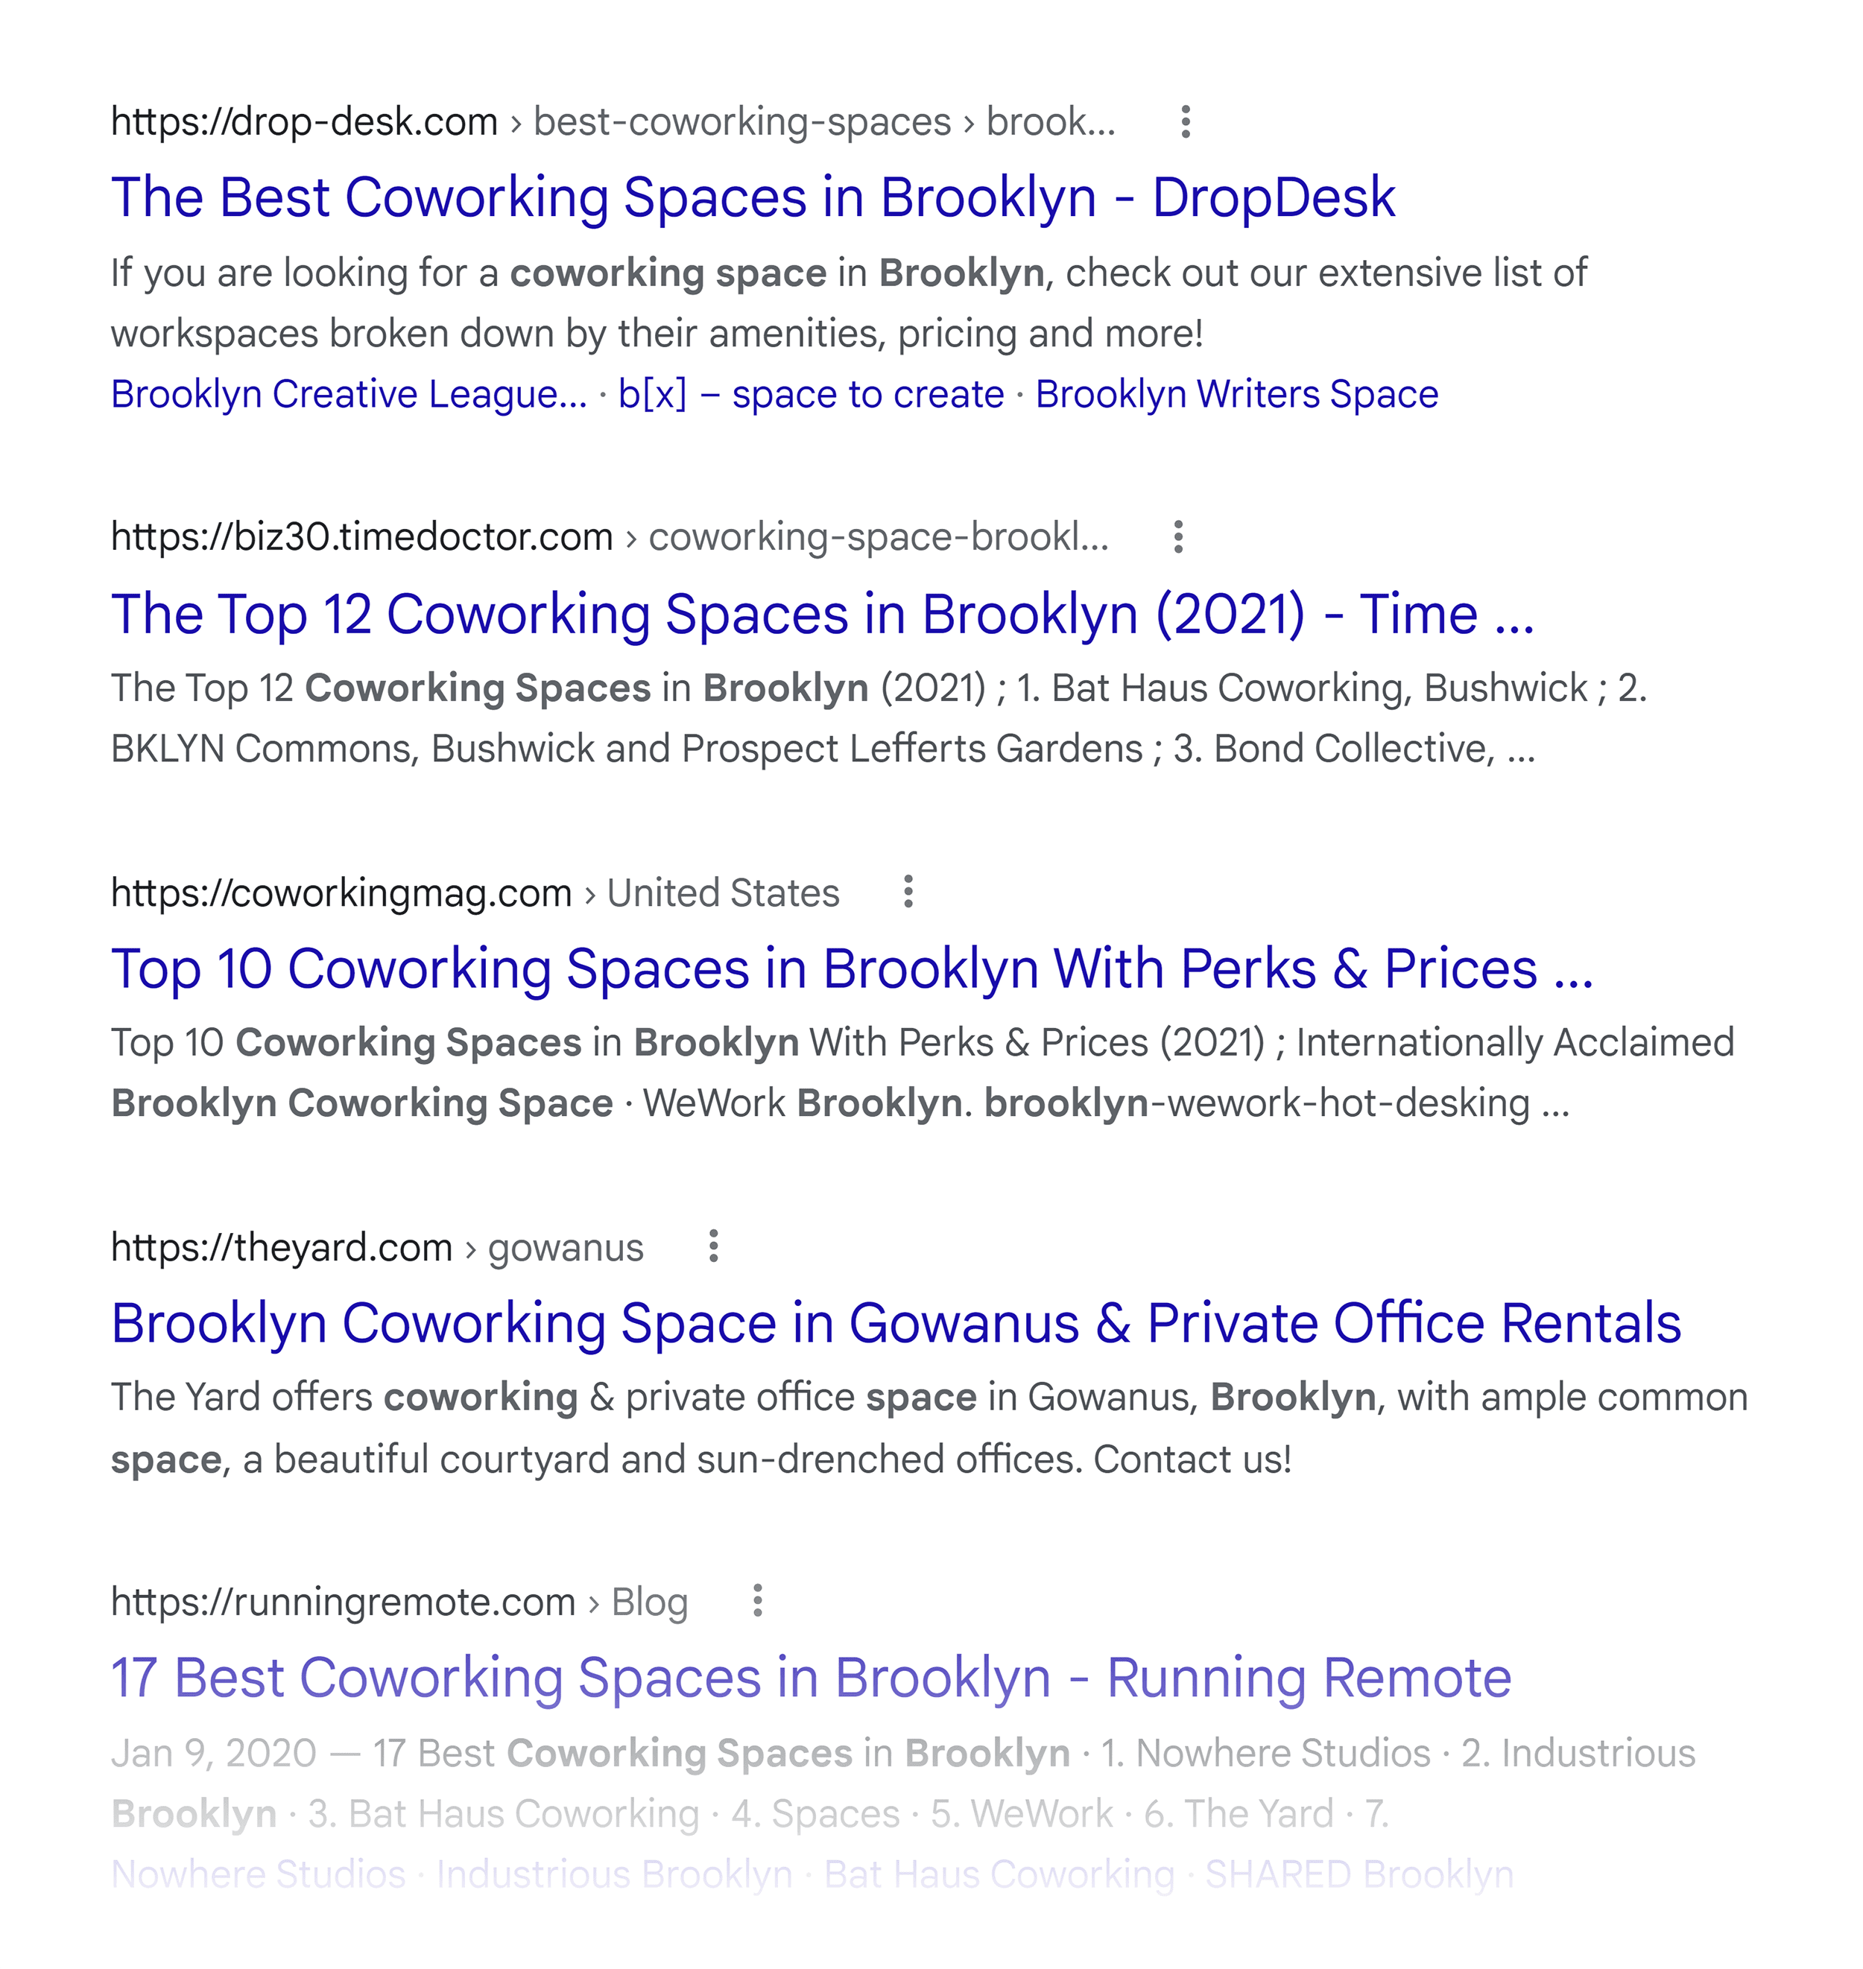Follow the 'Bat Haus Coworking' sitelink
The image size is (1863, 1969).
(999, 1874)
